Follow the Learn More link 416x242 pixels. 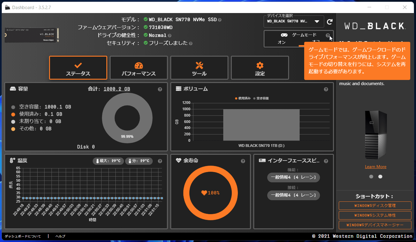375,167
